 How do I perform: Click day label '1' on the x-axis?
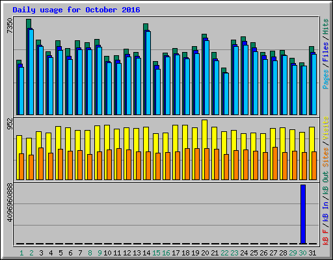click(21, 253)
